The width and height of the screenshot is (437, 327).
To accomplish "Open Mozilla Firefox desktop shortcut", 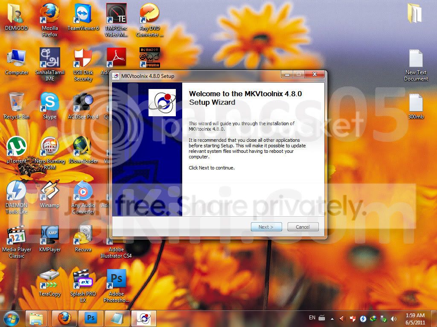I will tap(50, 20).
